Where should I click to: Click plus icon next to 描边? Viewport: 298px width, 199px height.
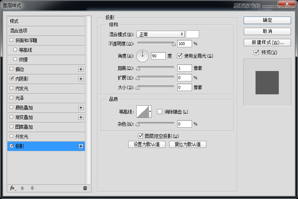click(81, 69)
